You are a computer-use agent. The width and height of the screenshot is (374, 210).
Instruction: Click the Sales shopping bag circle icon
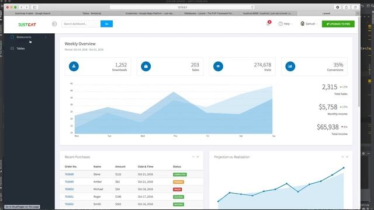146,66
